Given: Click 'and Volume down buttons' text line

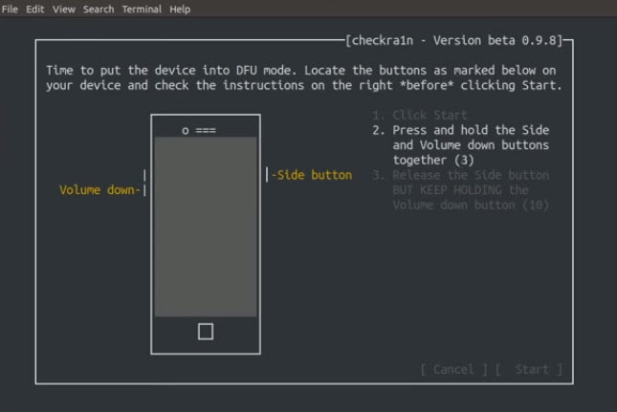Looking at the screenshot, I should coord(471,145).
